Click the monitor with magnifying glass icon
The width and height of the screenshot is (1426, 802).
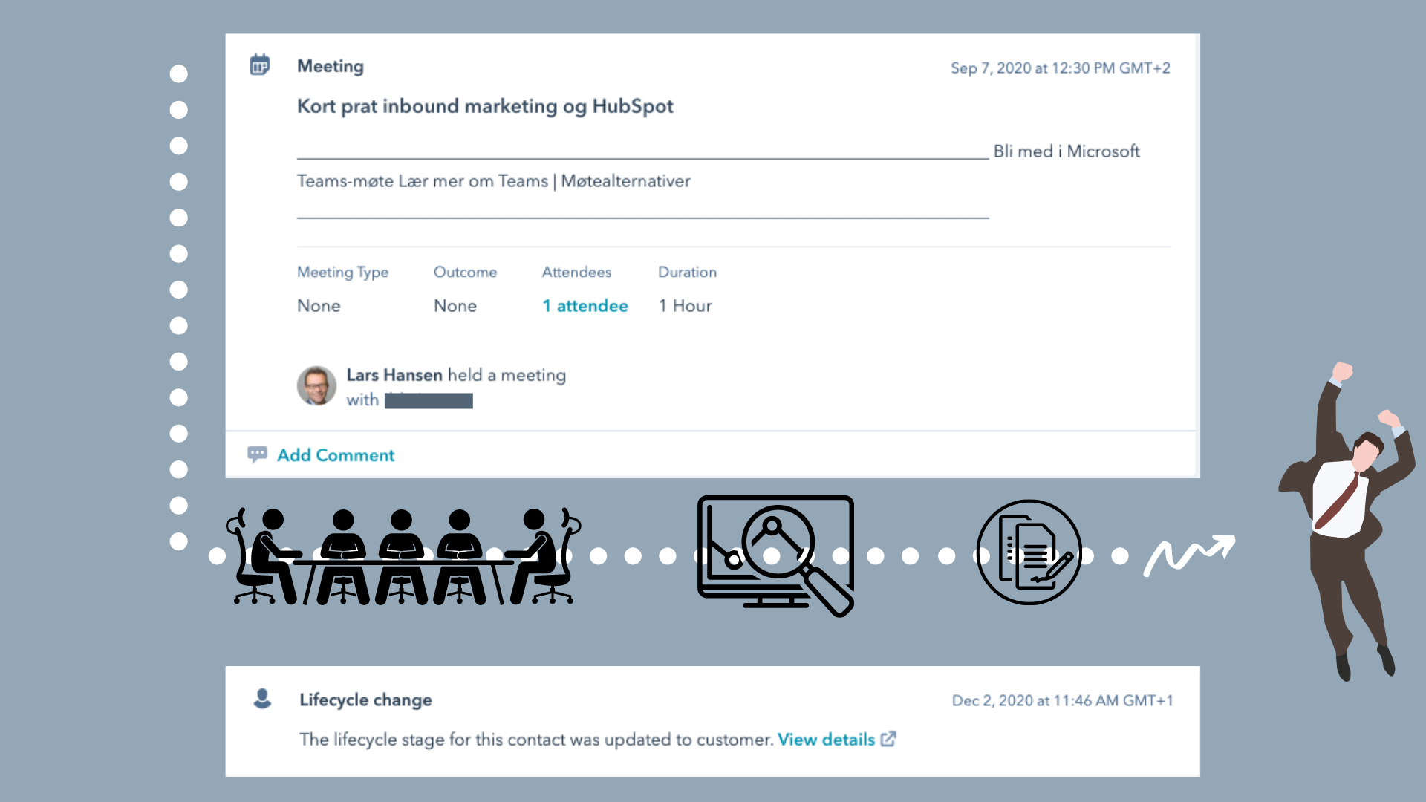point(775,555)
